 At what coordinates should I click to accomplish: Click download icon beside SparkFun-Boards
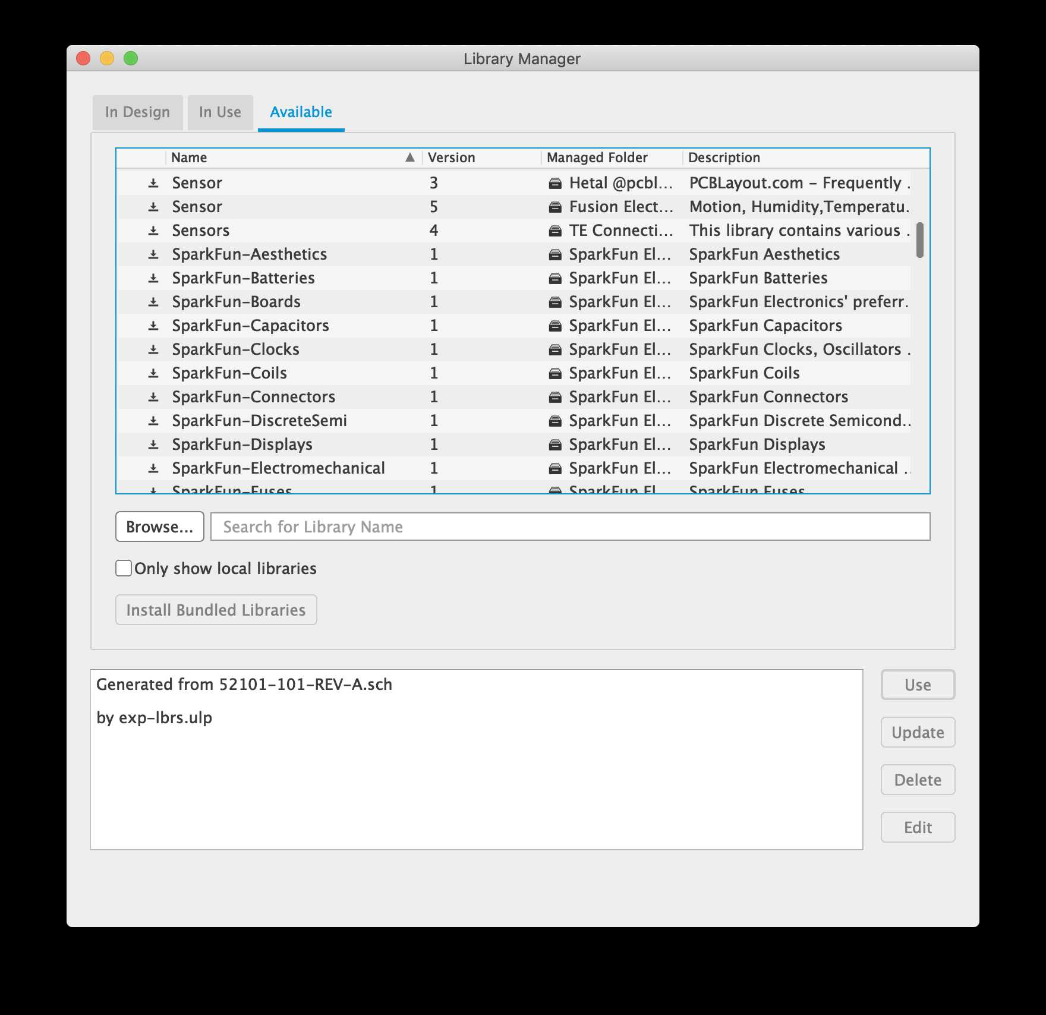coord(153,302)
